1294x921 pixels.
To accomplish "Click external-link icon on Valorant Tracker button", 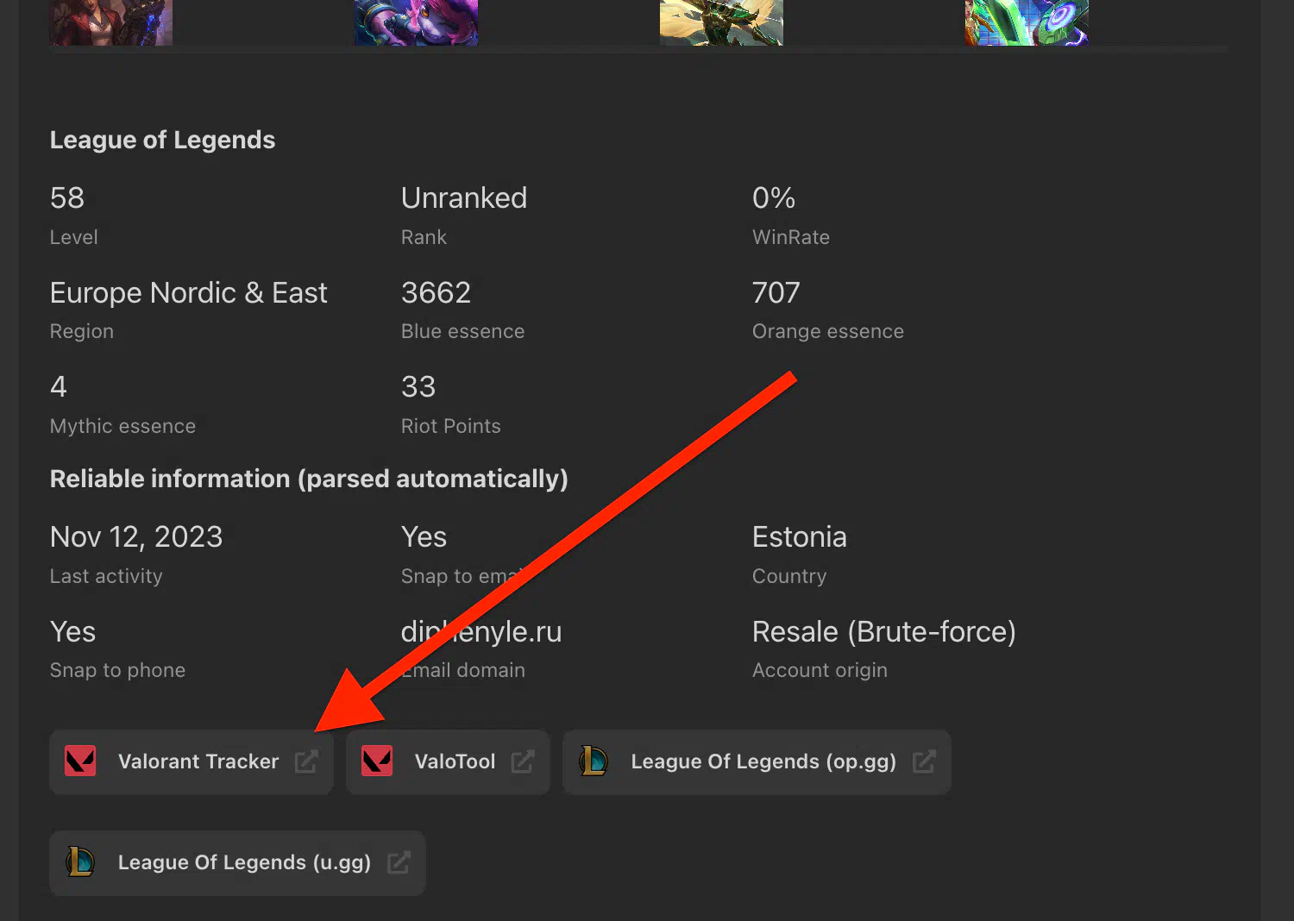I will 306,761.
